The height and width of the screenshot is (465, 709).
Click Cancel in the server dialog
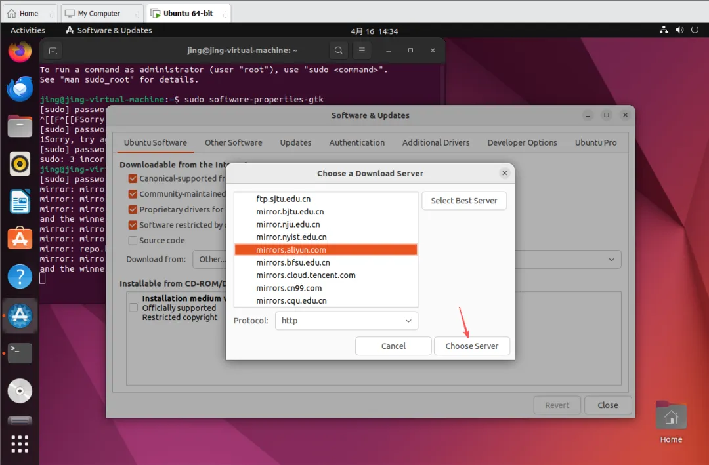tap(393, 346)
